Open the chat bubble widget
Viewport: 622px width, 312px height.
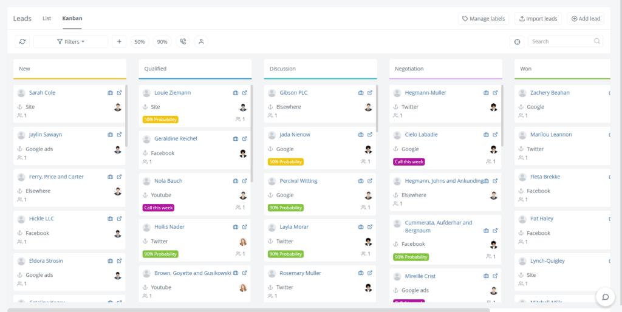[x=606, y=297]
